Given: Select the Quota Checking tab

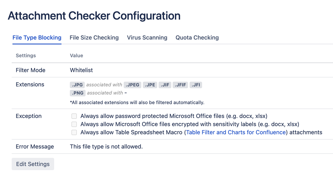Looking at the screenshot, I should tap(197, 38).
